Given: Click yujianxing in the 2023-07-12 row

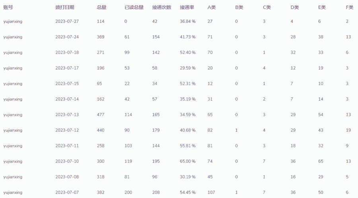Looking at the screenshot, I should 13,130.
